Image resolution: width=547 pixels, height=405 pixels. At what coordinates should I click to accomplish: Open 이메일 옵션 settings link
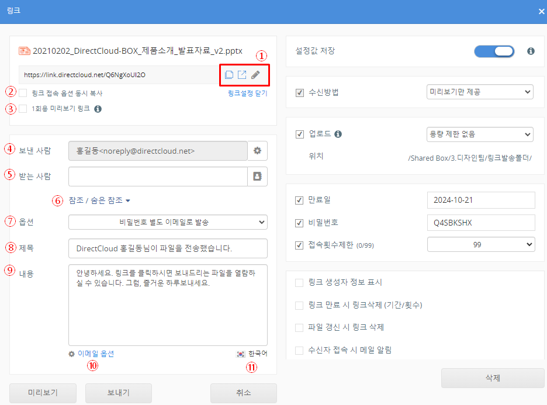(91, 354)
